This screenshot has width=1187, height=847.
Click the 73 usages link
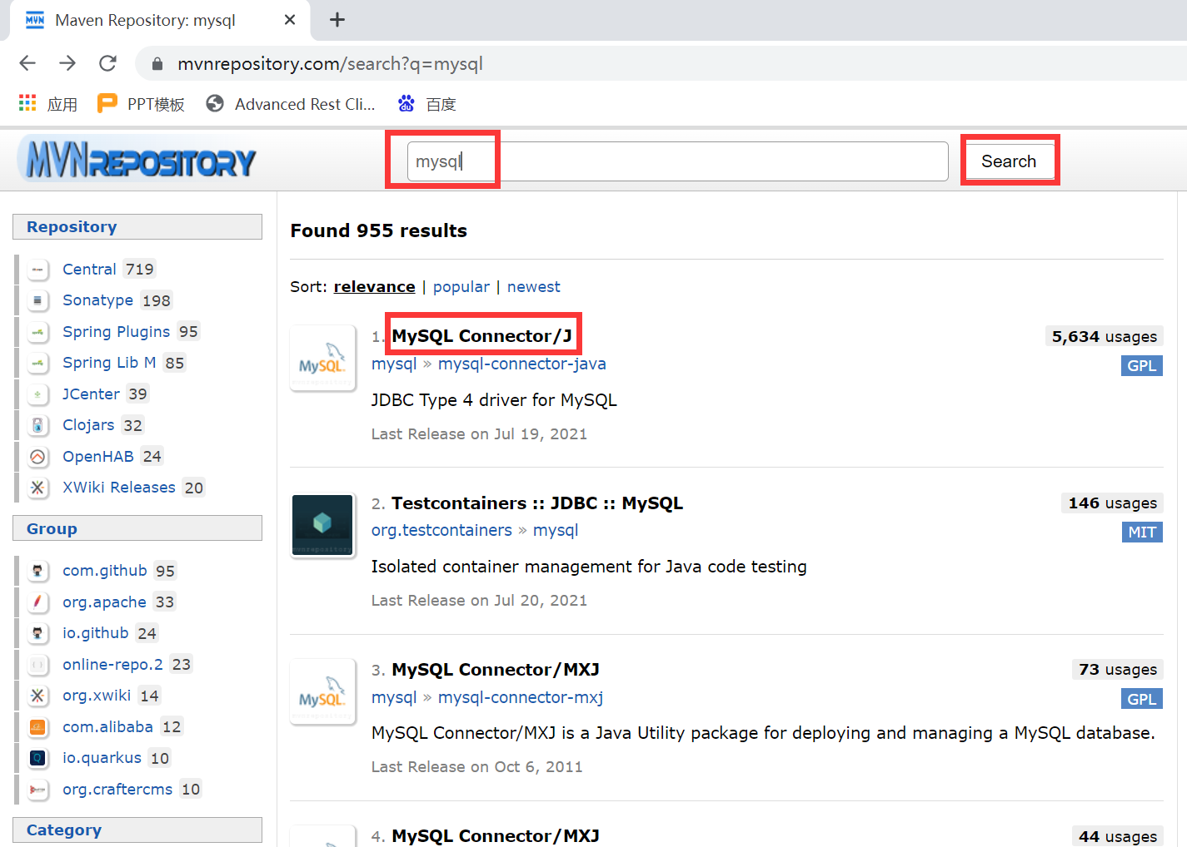coord(1118,670)
